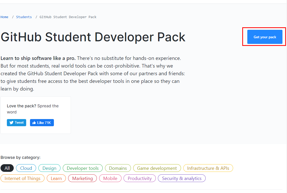Open the Game development category
This screenshot has width=287, height=193.
(157, 168)
